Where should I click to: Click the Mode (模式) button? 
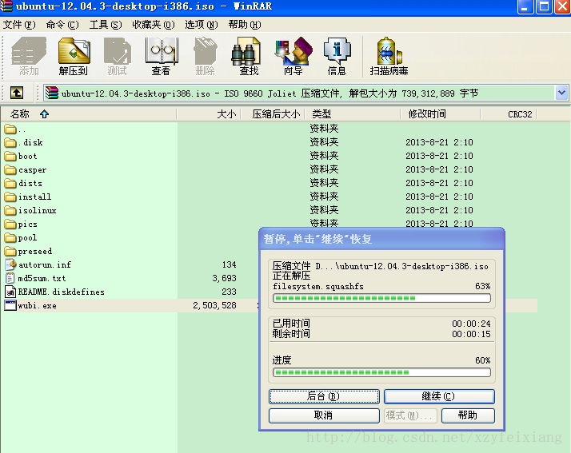[410, 415]
